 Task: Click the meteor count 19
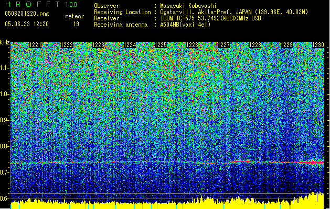click(76, 24)
